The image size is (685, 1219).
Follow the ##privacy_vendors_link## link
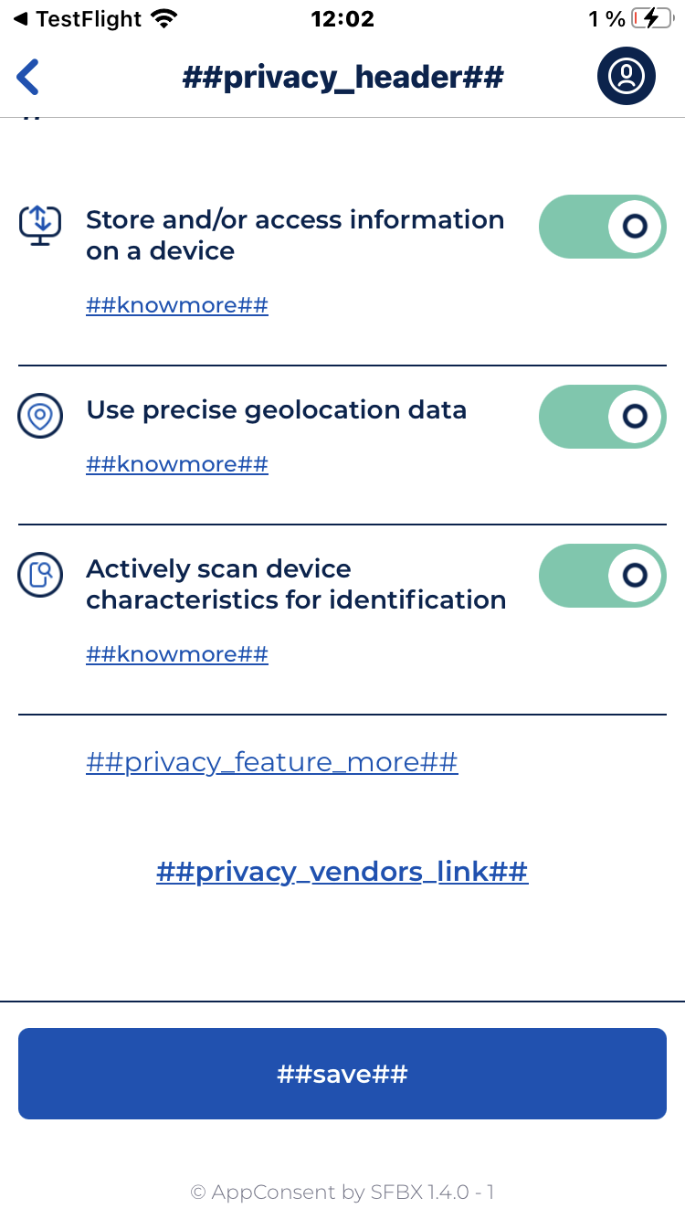tap(342, 872)
